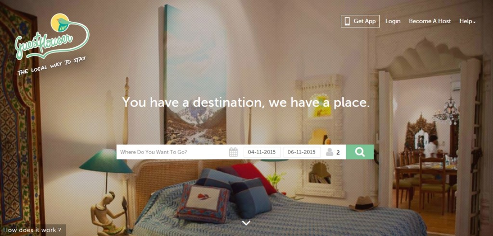Open the How does it work ? link
Image resolution: width=493 pixels, height=236 pixels.
(x=32, y=230)
